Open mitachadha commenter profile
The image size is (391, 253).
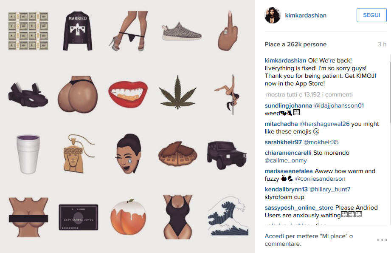coord(281,124)
